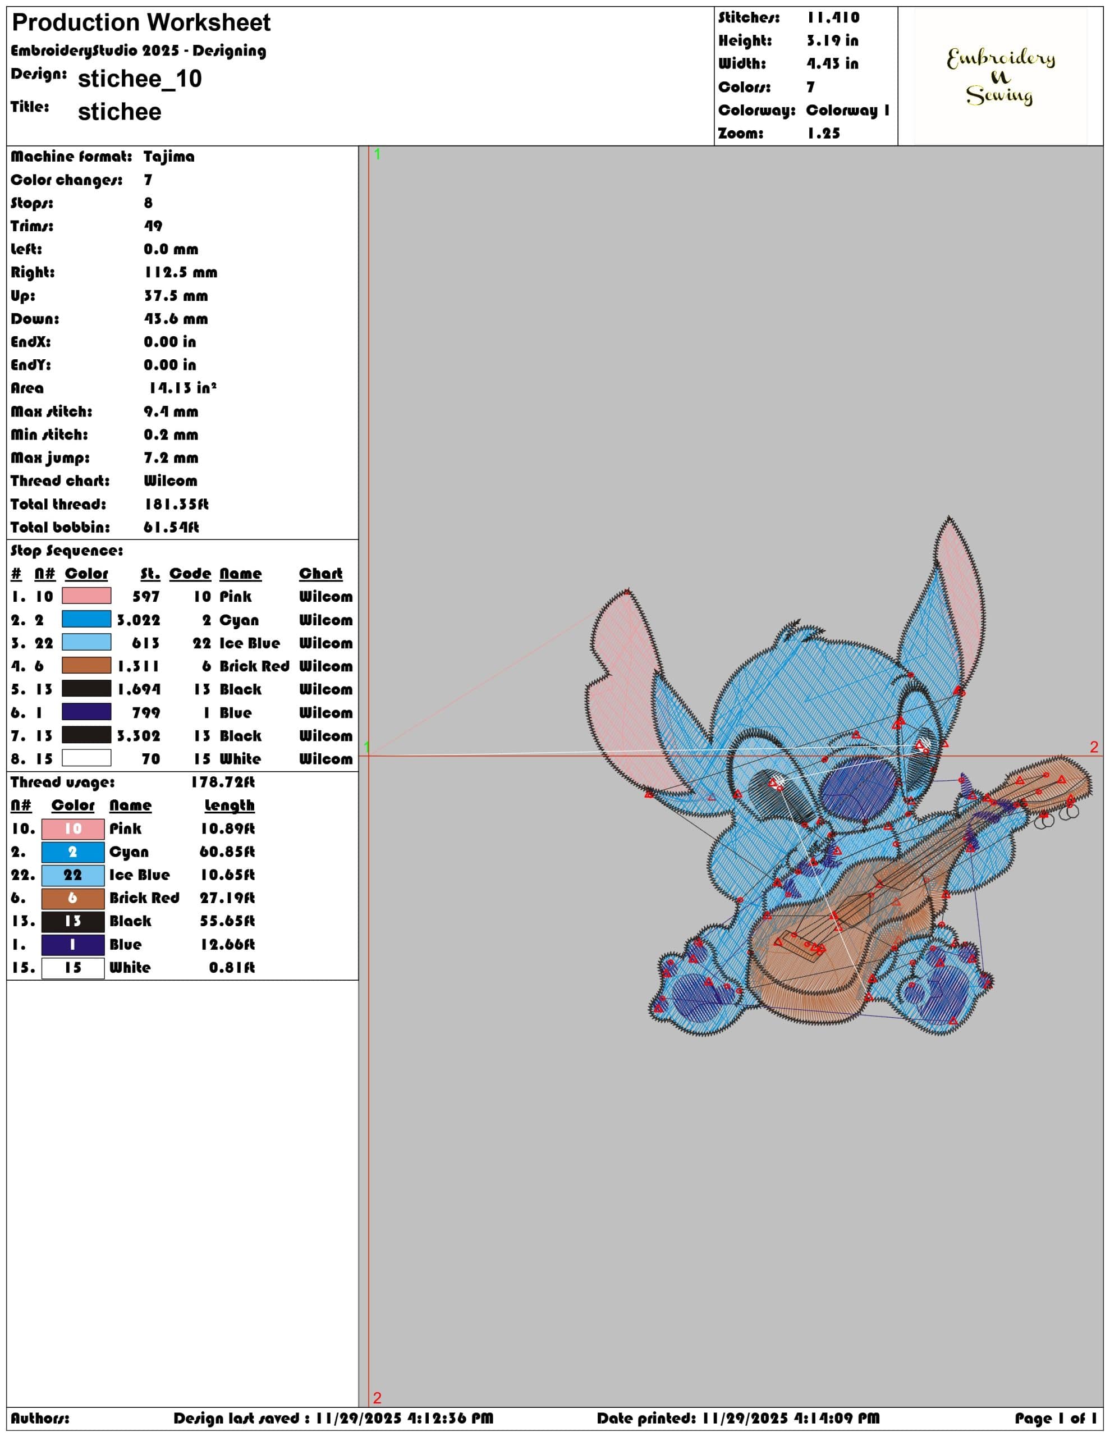Click the Brick Red swatch numbered 6 in Thread usage
Screen dimensions: 1110x1437
pos(72,898)
